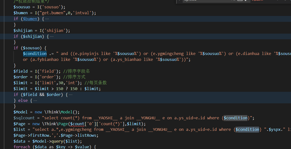
Task: Click the comment //每页条数
Action: [96, 83]
